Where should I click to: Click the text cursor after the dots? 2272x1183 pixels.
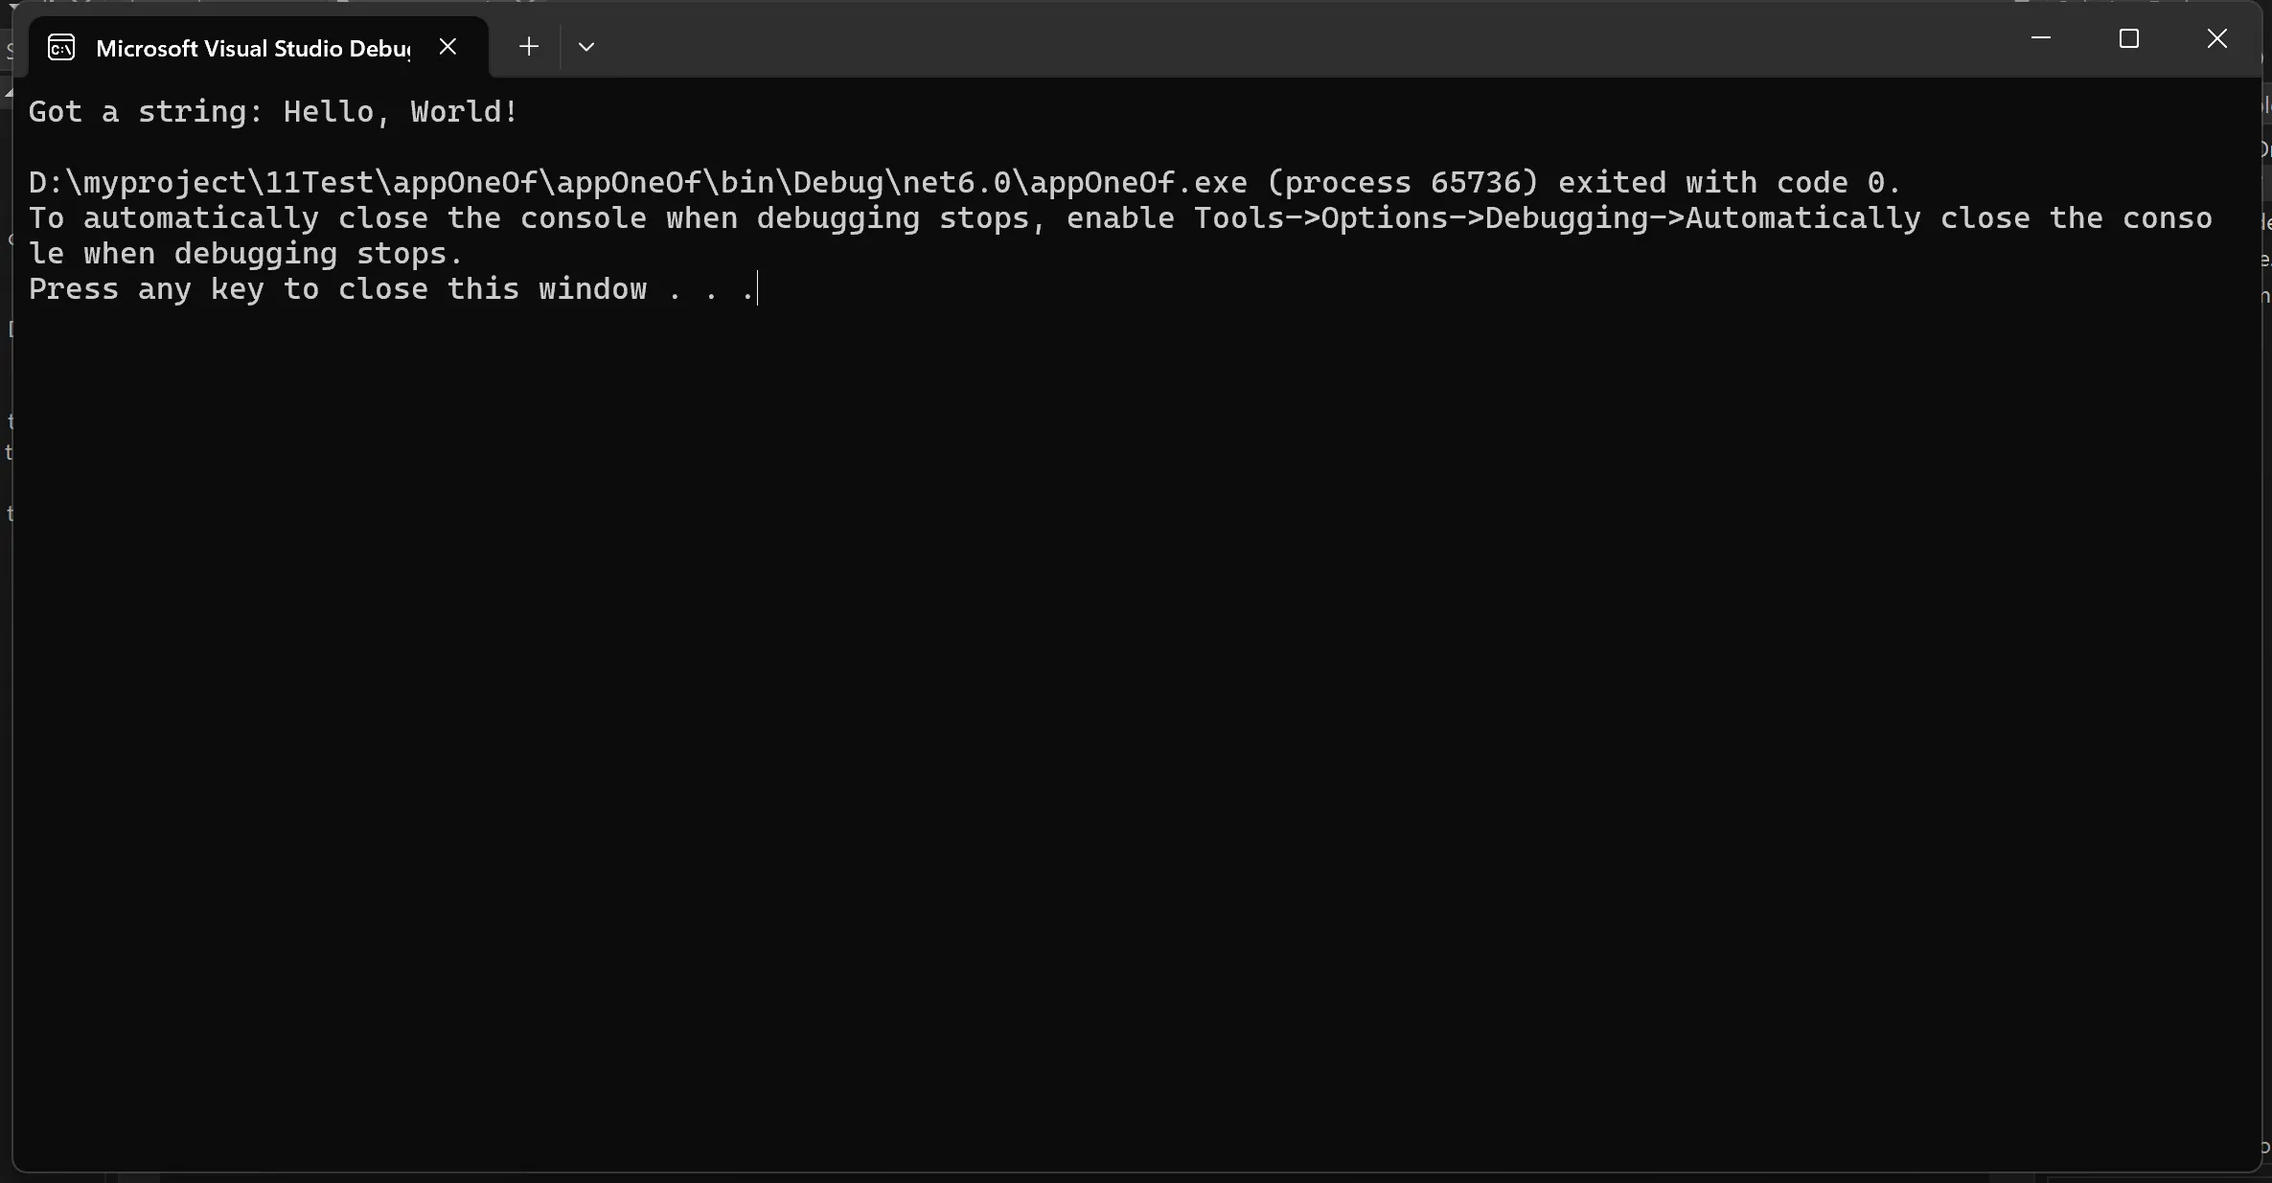(758, 289)
